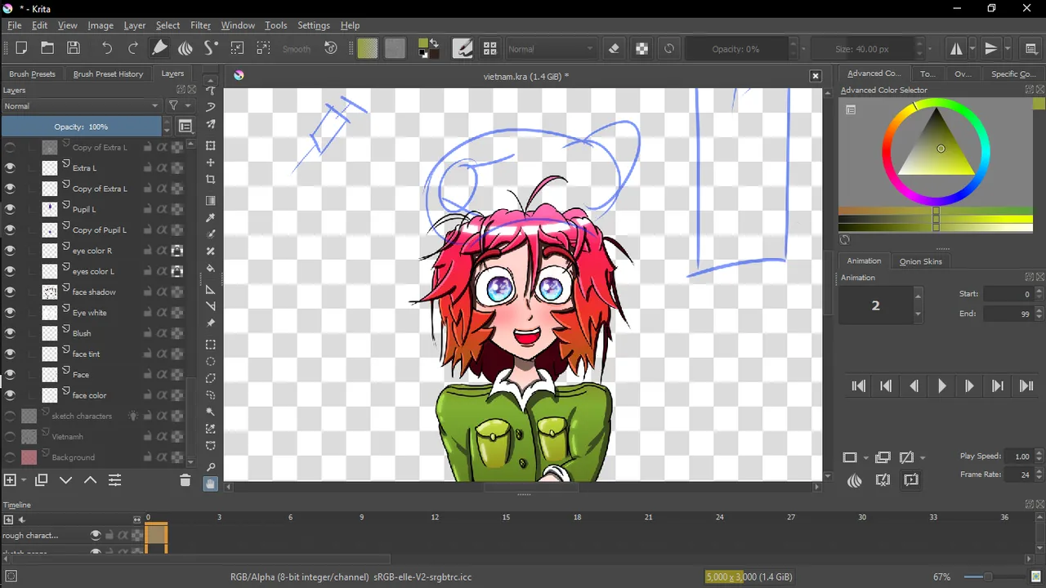The image size is (1046, 588).
Task: Hide the Blush layer
Action: tap(10, 333)
